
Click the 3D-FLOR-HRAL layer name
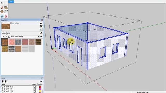click(8, 87)
